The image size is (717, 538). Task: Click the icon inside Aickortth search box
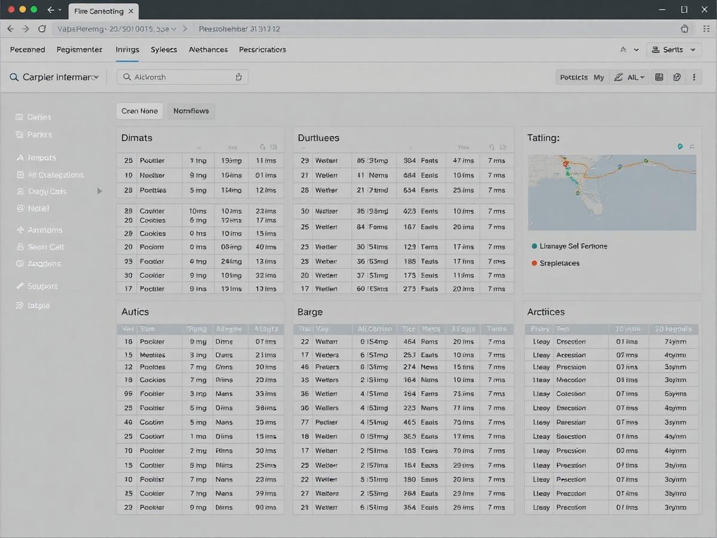click(x=238, y=77)
